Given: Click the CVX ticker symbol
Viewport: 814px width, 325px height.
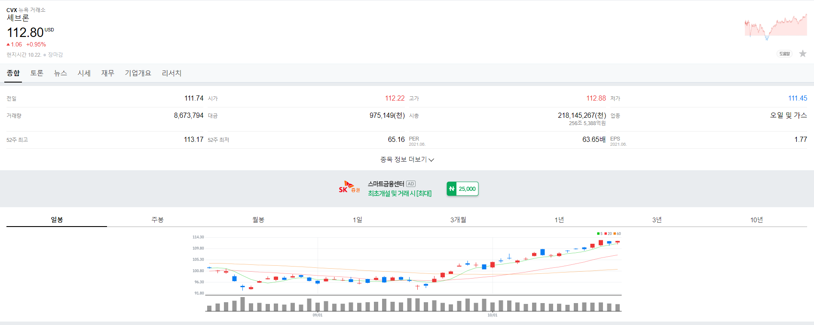Looking at the screenshot, I should 12,10.
